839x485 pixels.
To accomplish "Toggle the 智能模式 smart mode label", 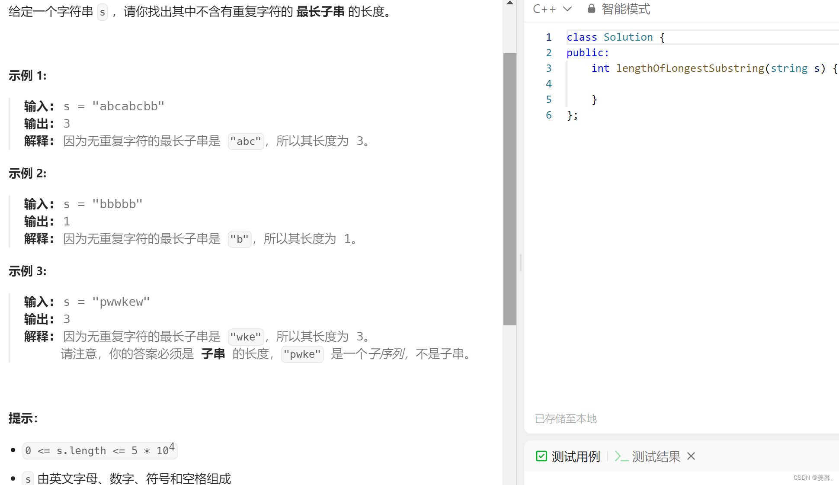I will (625, 9).
